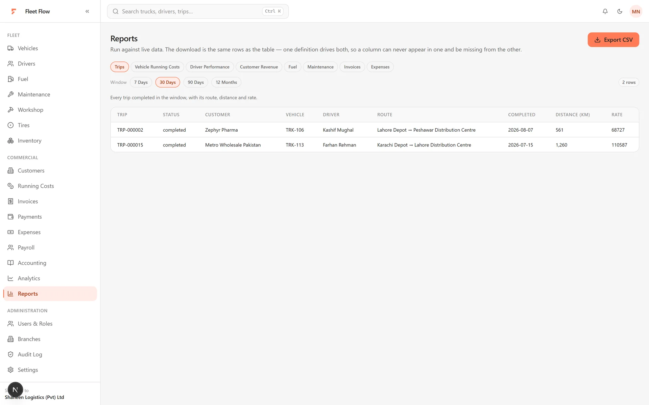Set window to 30 Days

click(168, 82)
